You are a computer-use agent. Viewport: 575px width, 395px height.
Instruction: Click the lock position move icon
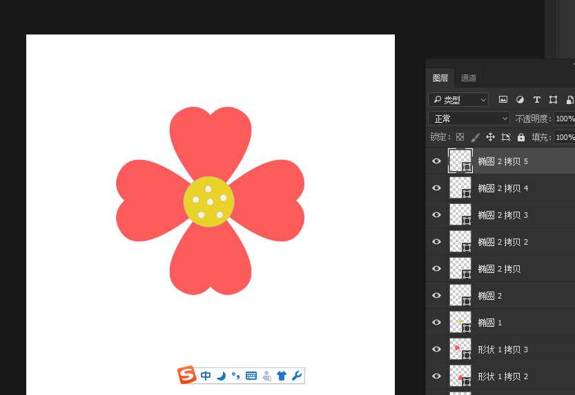491,137
